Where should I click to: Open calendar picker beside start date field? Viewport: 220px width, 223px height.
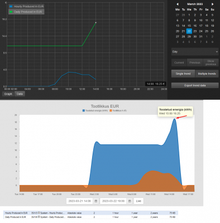pos(96,201)
